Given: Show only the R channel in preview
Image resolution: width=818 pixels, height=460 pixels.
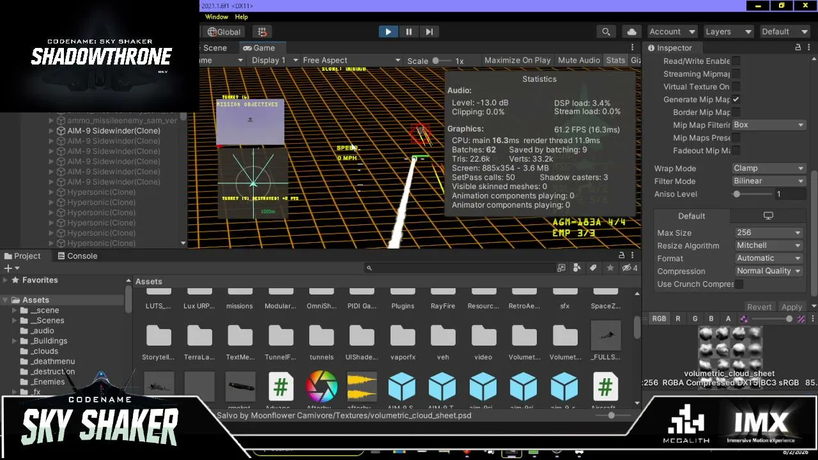Looking at the screenshot, I should pos(678,319).
